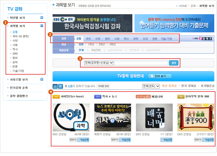Collapse the 과목별 보기 minus icon
The image size is (217, 156).
42,26
